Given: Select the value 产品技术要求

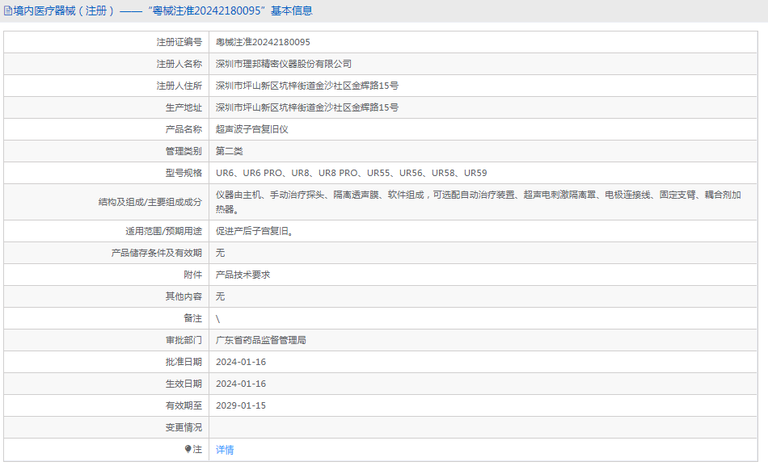Looking at the screenshot, I should 243,275.
